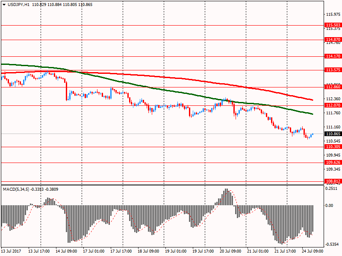Image resolution: width=342 pixels, height=256 pixels.
Task: Click the 14 Jul 09:00 time axis label
Action: (x=66, y=251)
